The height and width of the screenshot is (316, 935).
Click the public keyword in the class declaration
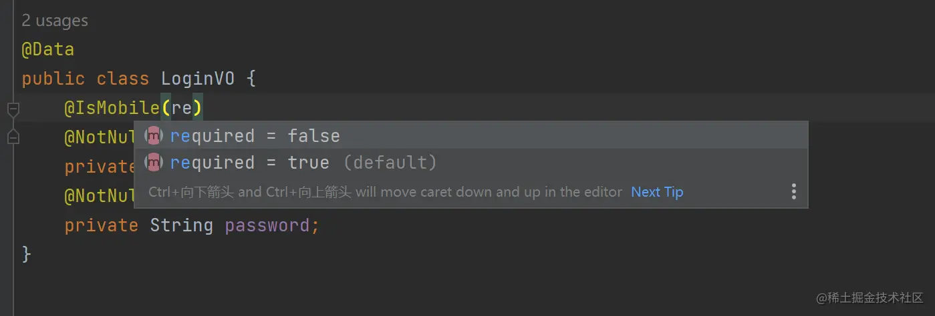tap(53, 79)
